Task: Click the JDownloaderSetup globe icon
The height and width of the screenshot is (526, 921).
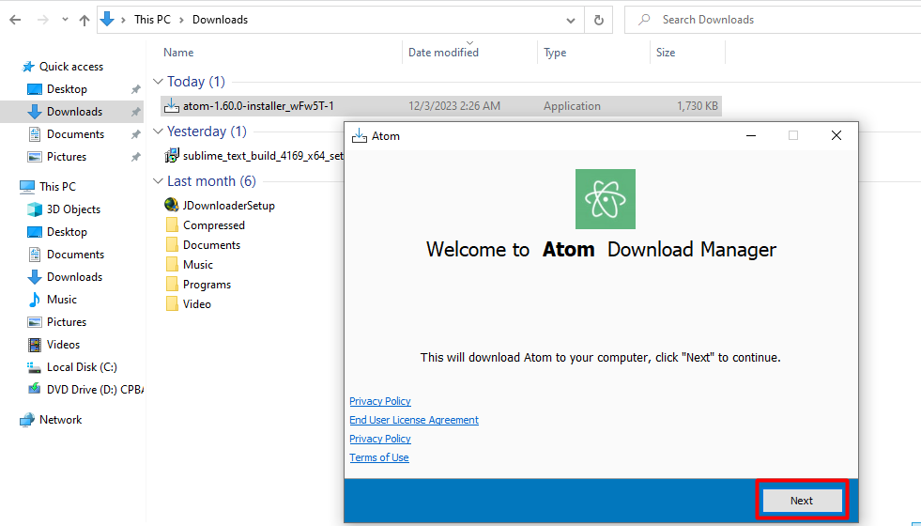Action: click(172, 205)
